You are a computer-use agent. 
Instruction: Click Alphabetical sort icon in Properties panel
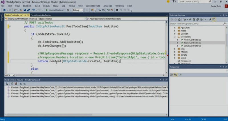pos(176,75)
